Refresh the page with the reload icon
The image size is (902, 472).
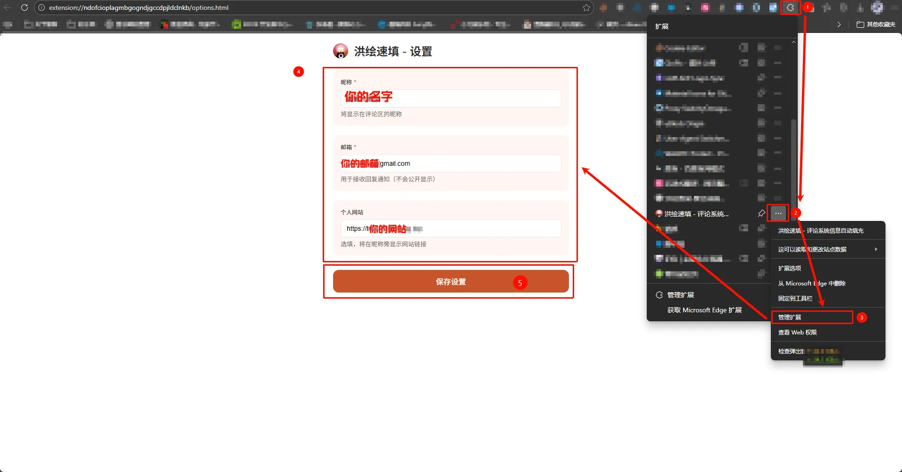pos(25,8)
